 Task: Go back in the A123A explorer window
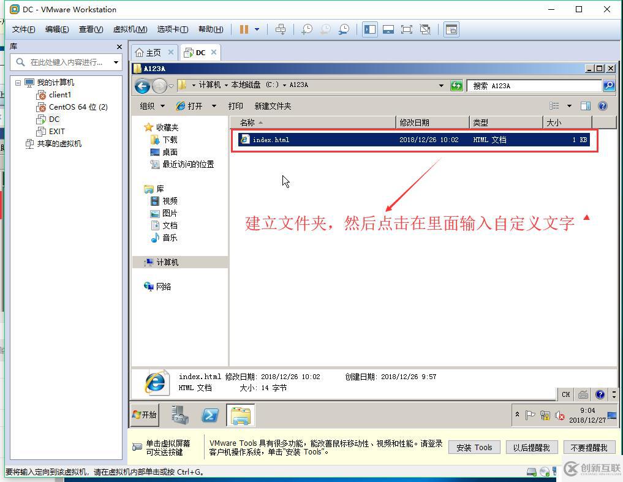[142, 86]
